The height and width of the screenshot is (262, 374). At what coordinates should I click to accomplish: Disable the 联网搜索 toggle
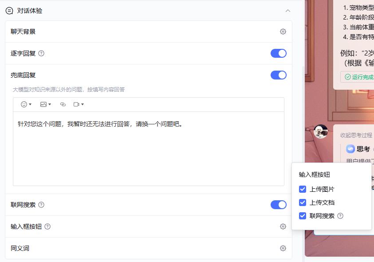[x=278, y=204]
